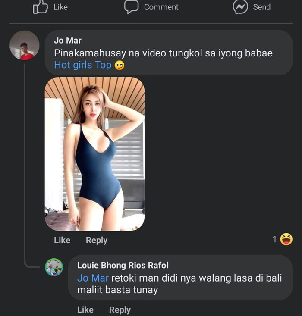
Task: Click the thumbs-up Like icon on the post
Action: [x=40, y=7]
